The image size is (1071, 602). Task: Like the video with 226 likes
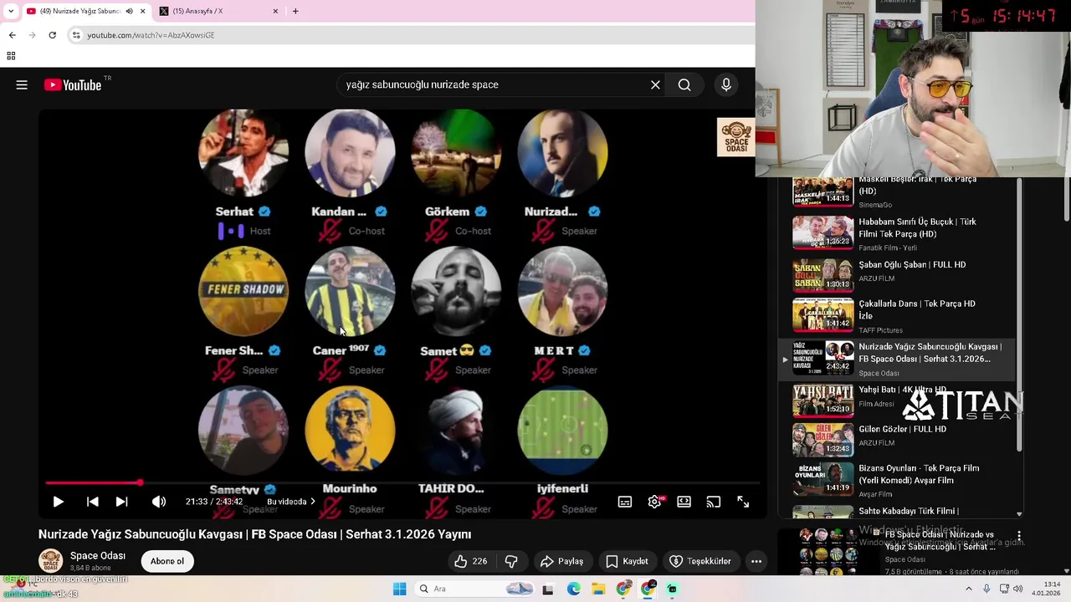tap(471, 561)
